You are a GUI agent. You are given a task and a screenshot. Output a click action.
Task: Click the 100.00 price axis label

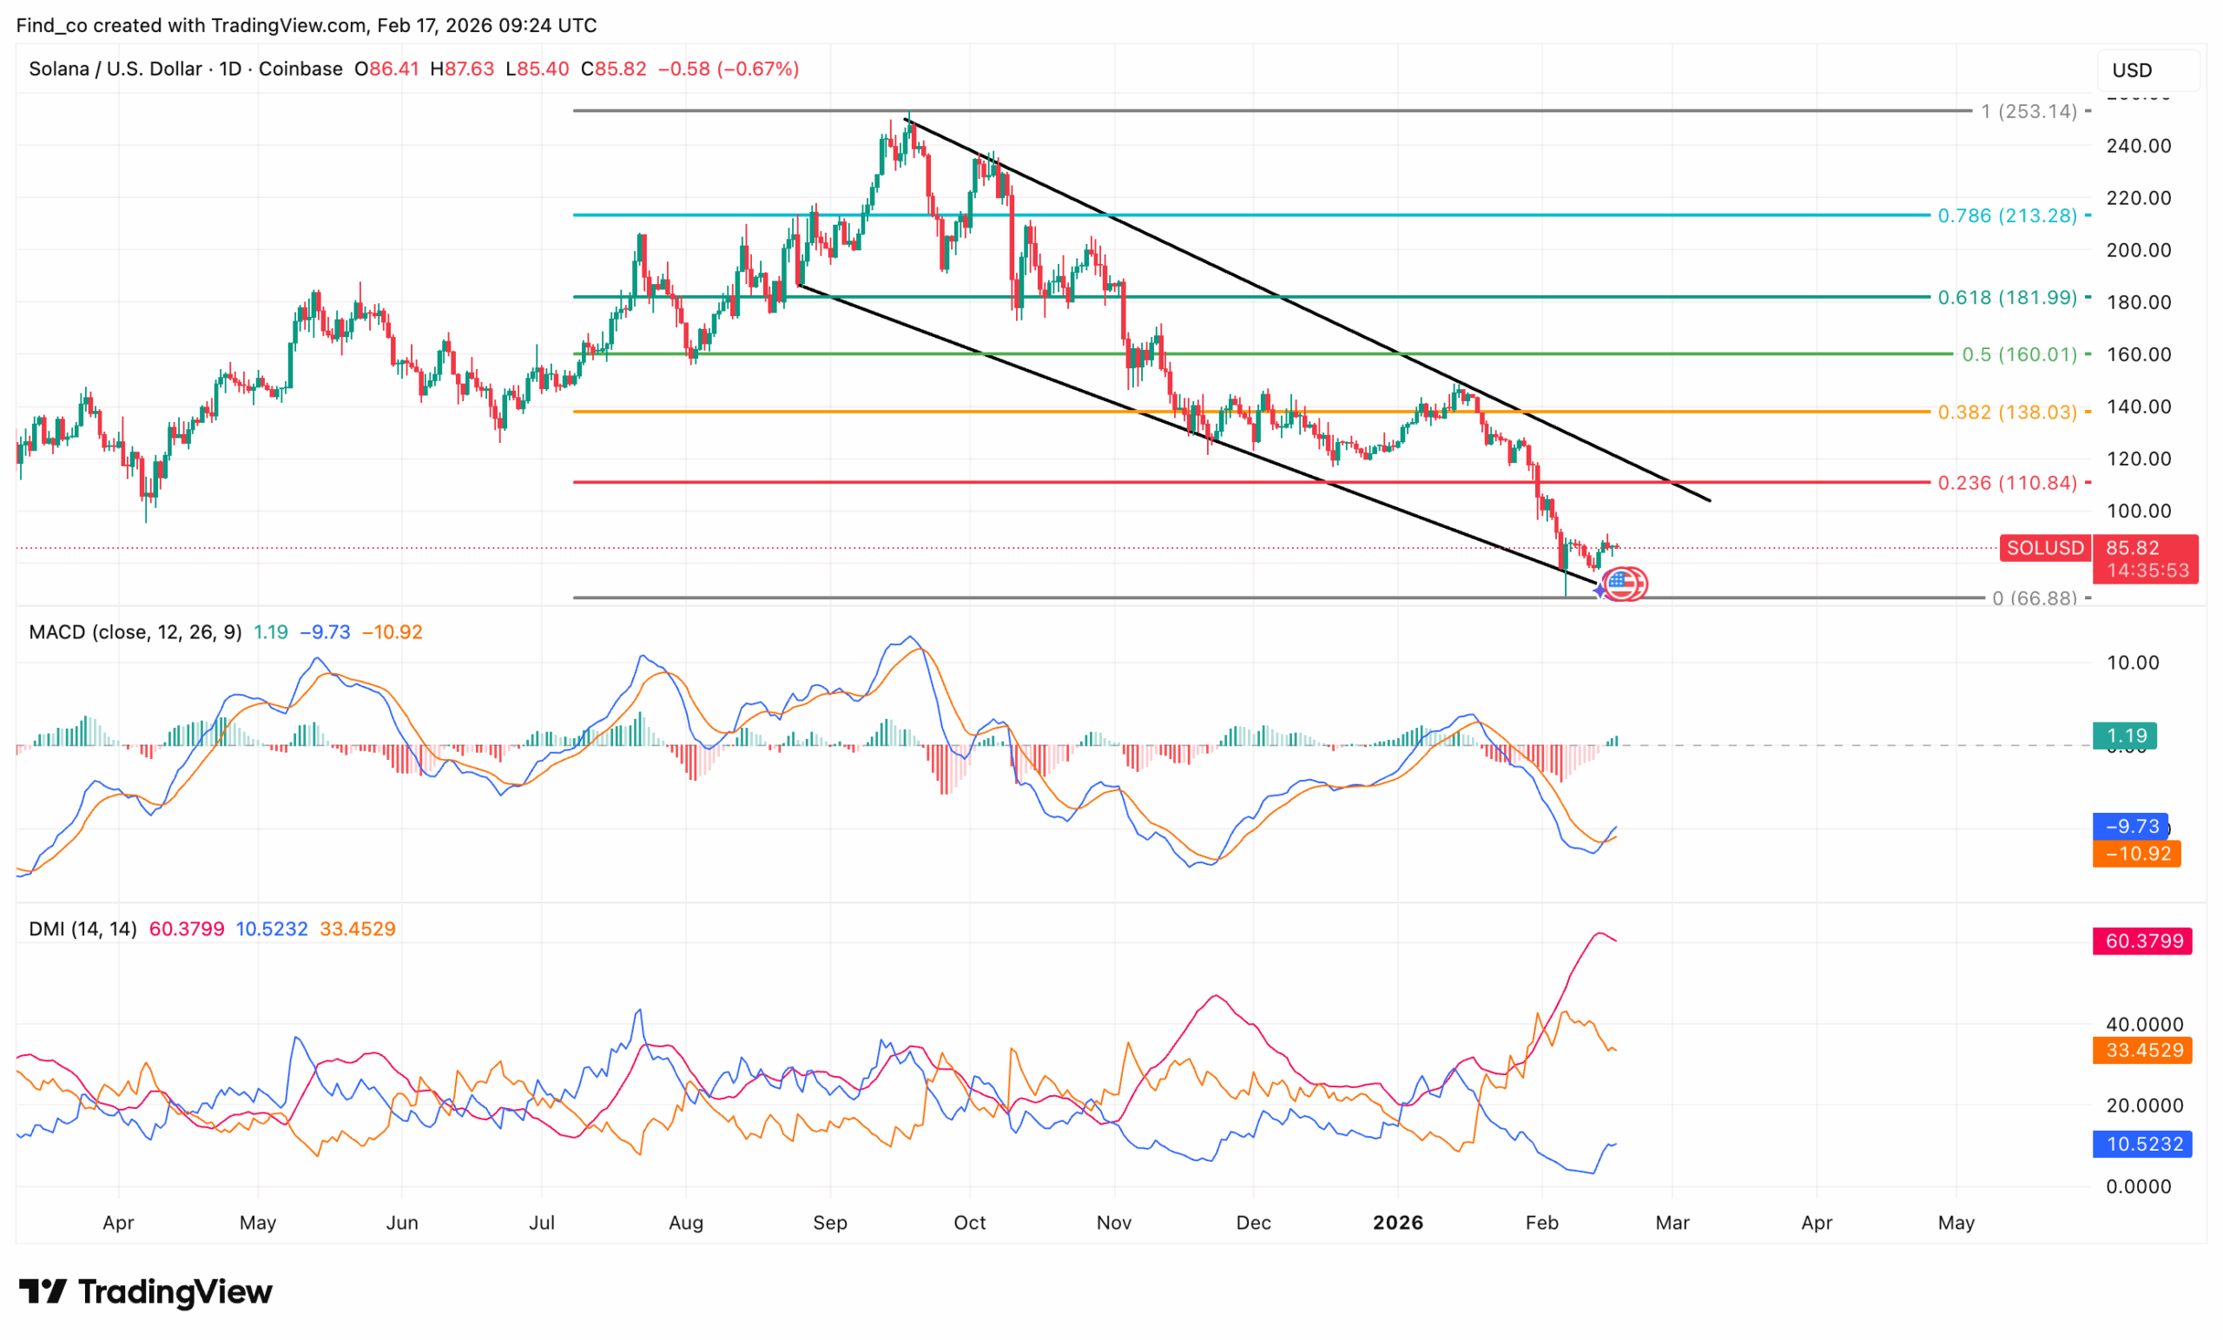[2138, 511]
